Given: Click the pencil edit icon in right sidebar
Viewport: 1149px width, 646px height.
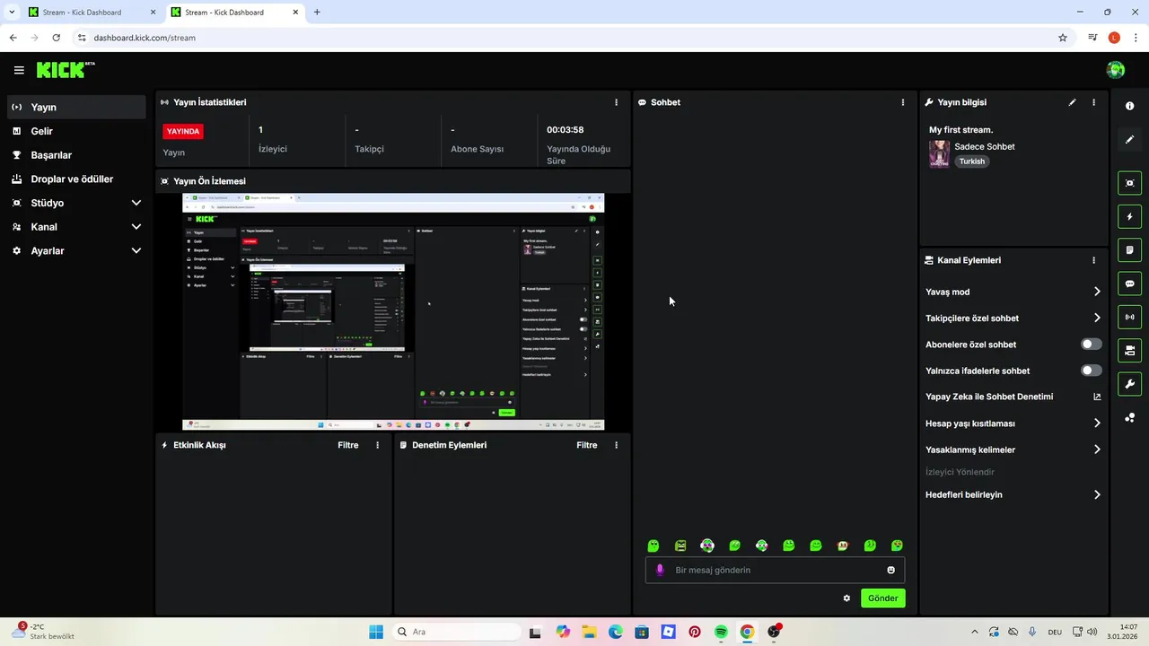Looking at the screenshot, I should point(1130,139).
